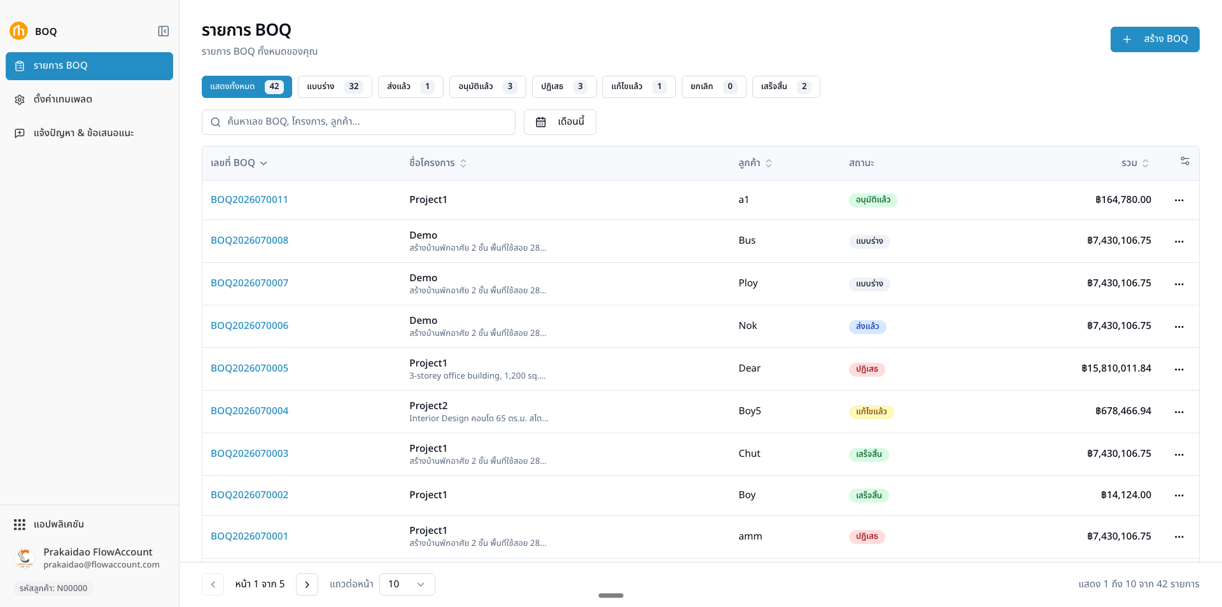The image size is (1222, 607).
Task: Open rows per page dropdown
Action: (407, 584)
